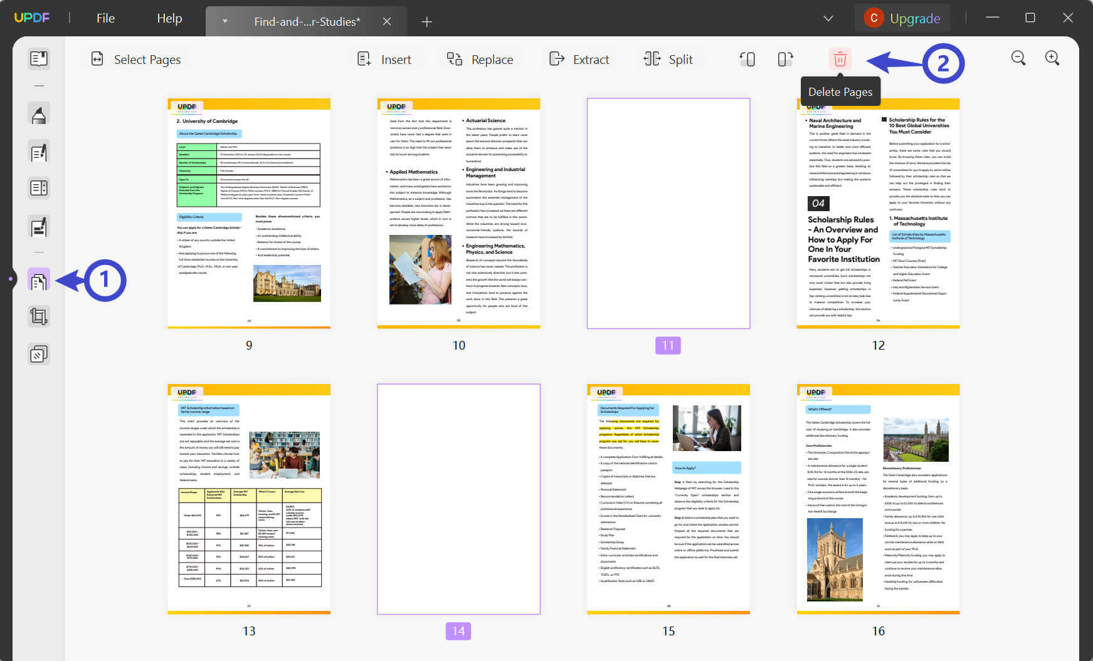Select the page 12 thumbnail

[878, 213]
